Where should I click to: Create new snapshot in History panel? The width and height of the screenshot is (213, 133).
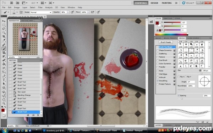(x=33, y=115)
